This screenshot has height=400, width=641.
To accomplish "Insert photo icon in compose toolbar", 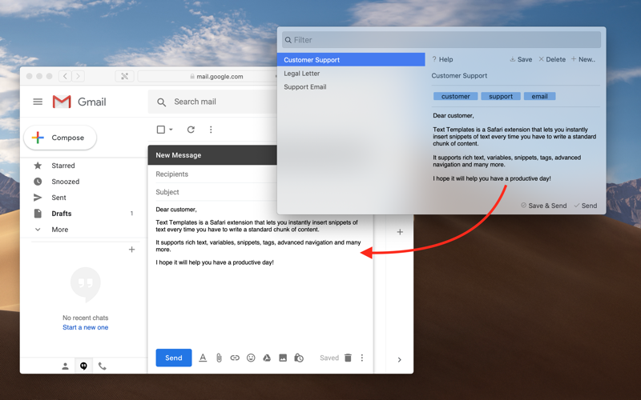I will (x=283, y=358).
